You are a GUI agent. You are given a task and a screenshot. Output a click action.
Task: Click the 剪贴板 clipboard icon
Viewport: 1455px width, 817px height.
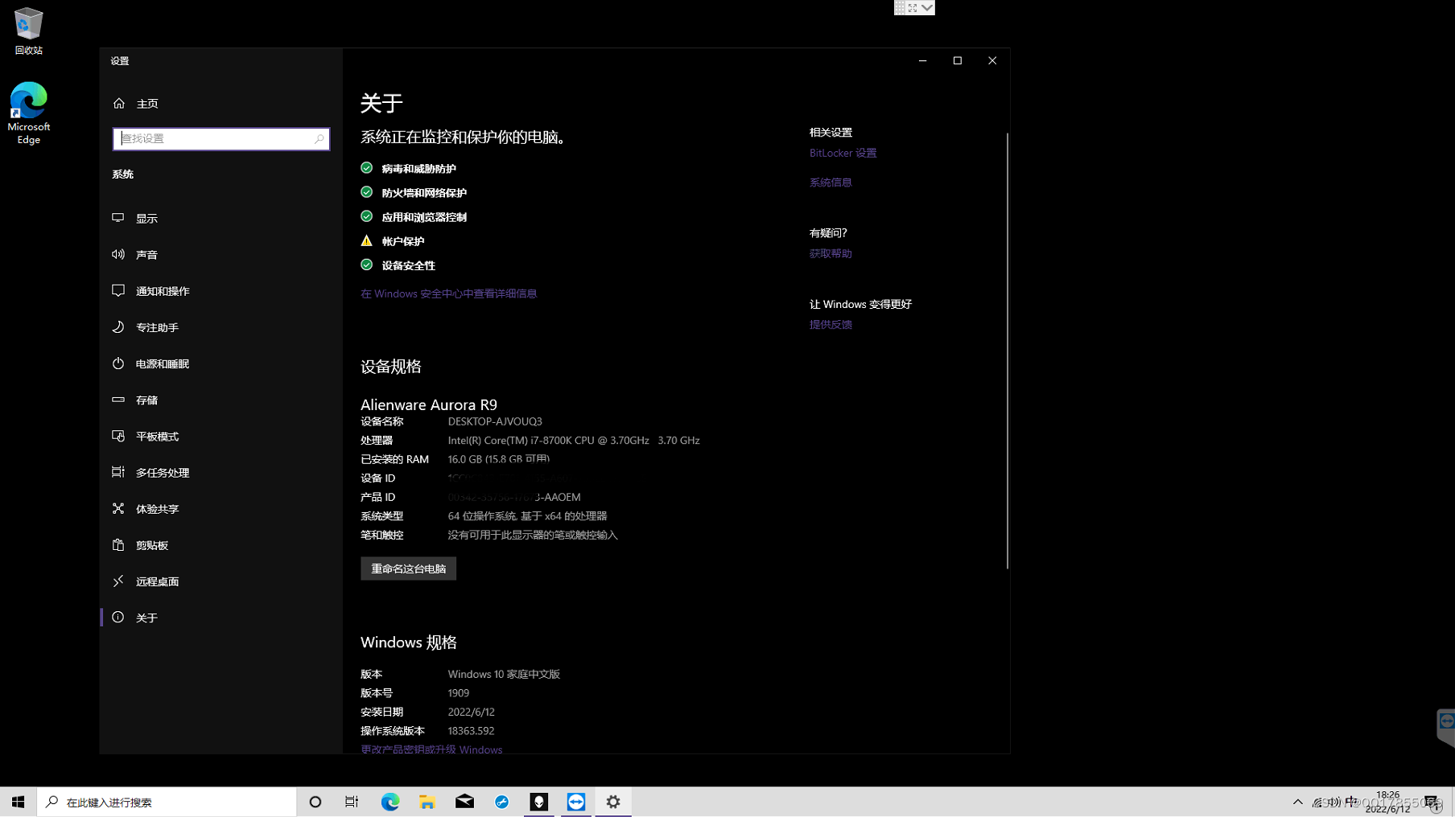click(118, 544)
